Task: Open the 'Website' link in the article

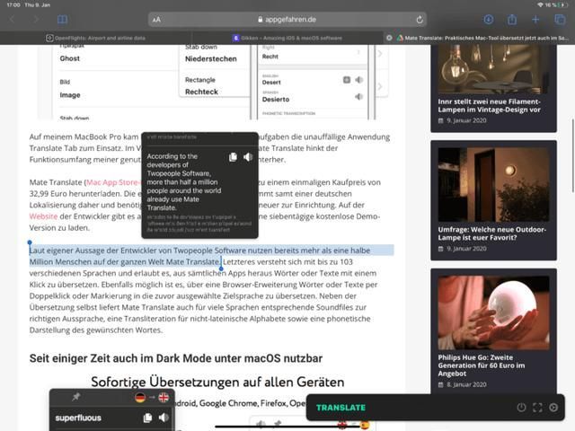Action: (43, 215)
